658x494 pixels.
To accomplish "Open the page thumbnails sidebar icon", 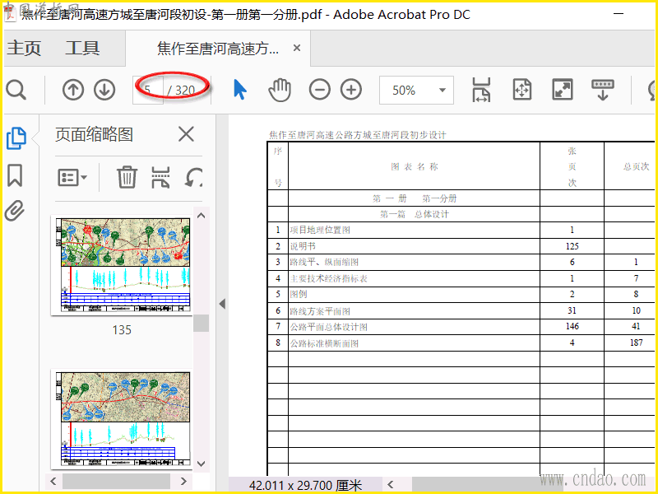I will point(16,138).
